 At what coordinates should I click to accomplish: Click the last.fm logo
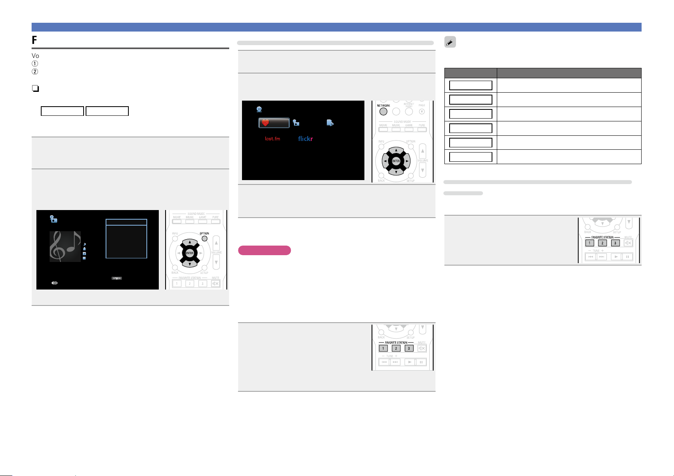pos(272,139)
